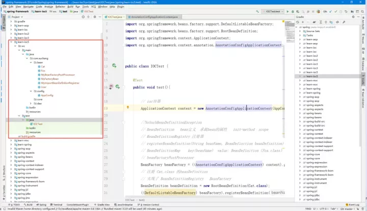Open Gradle panel gear options
Image resolution: width=367 pixels, height=211 pixels.
click(353, 17)
